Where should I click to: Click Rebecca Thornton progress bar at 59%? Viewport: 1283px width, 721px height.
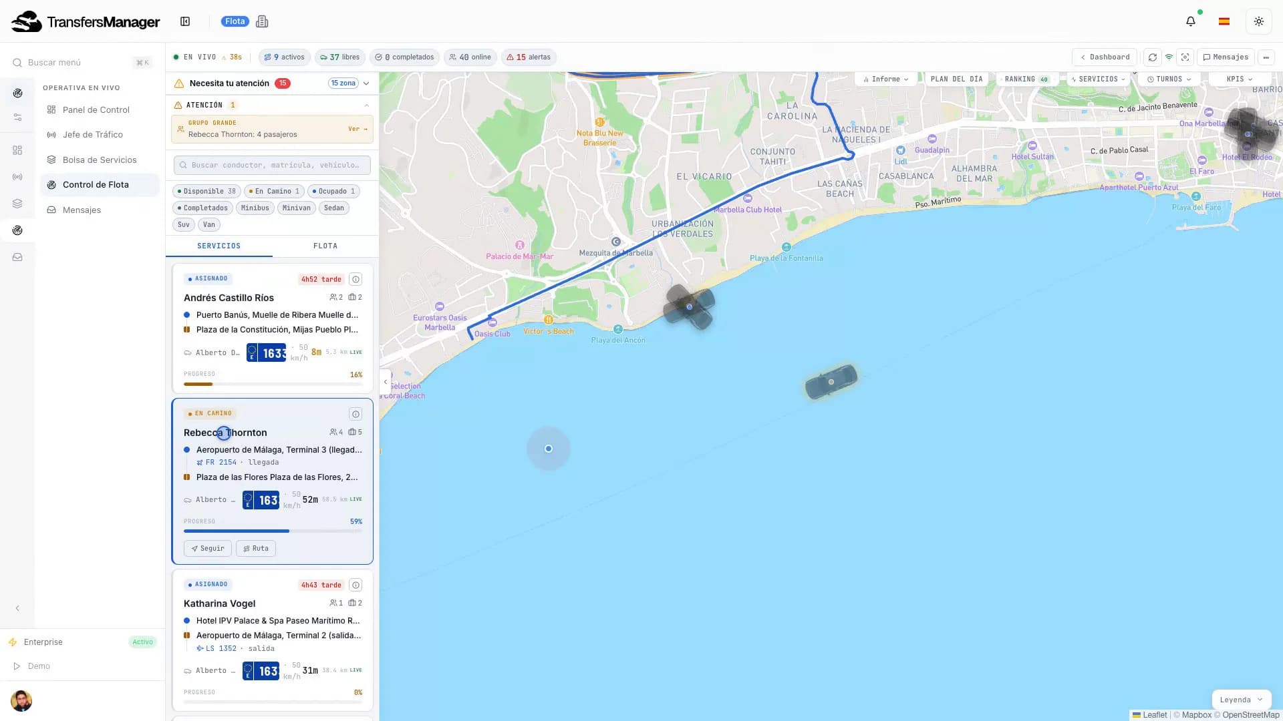click(x=273, y=531)
